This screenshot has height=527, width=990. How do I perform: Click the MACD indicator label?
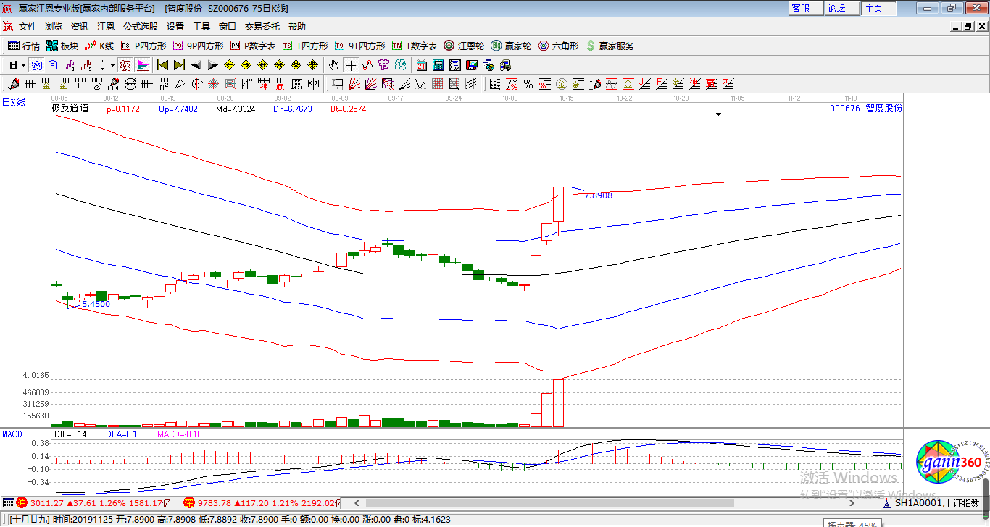coord(12,434)
